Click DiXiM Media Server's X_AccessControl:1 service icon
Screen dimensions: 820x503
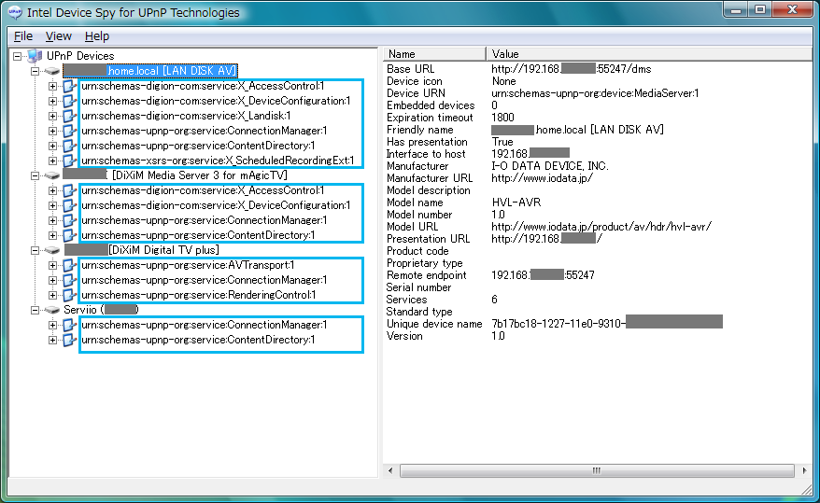coord(69,190)
